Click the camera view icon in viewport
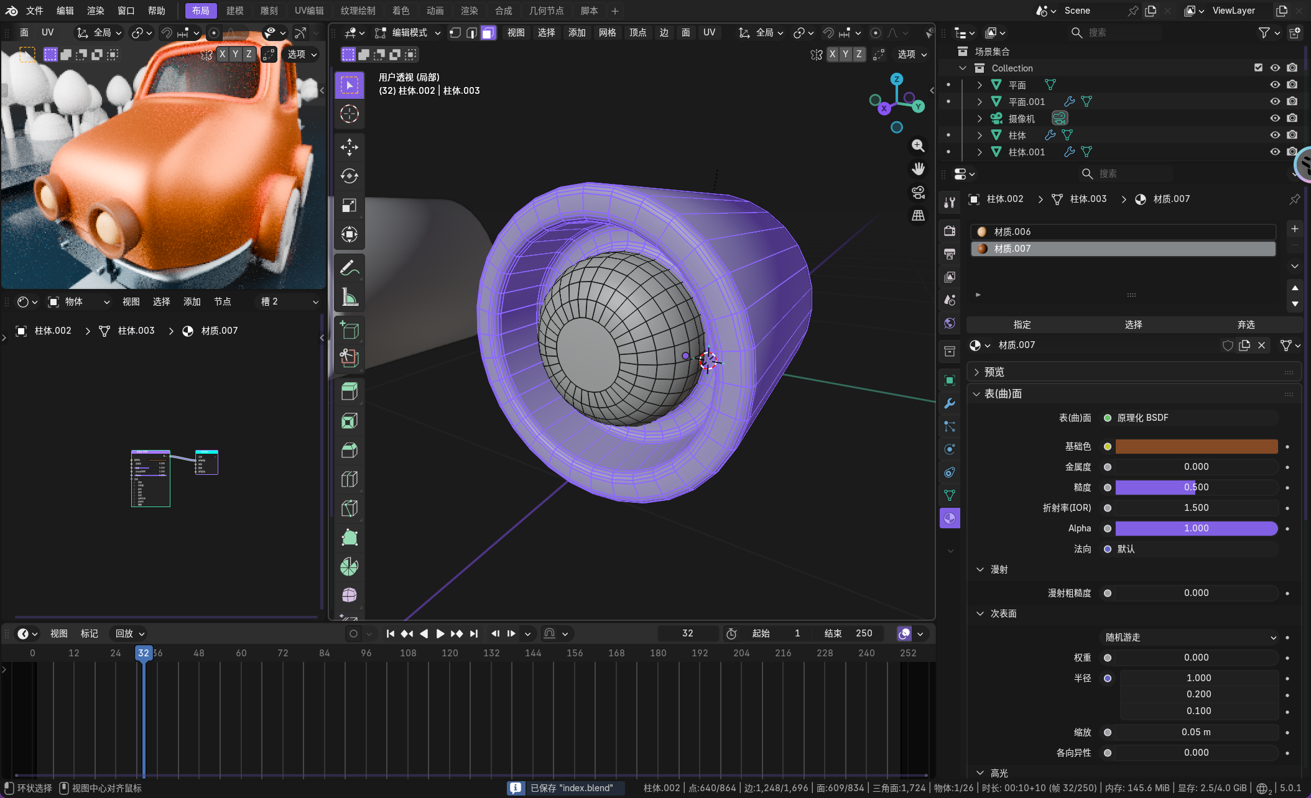The width and height of the screenshot is (1311, 798). [x=918, y=192]
